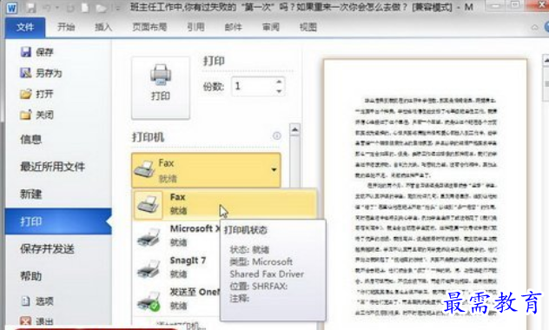
Task: Click 另存为 in the backstage sidebar
Action: pos(41,73)
